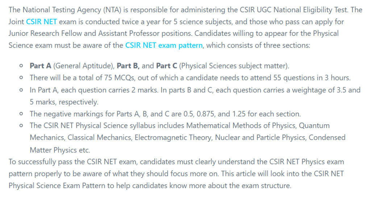Click the bullet before "The negative markings"
The height and width of the screenshot is (197, 371).
point(22,114)
